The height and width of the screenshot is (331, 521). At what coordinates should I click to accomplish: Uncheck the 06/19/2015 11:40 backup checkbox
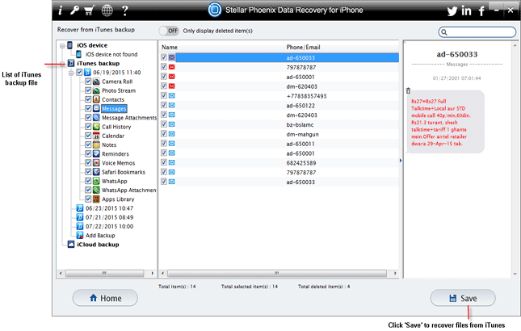click(x=79, y=72)
